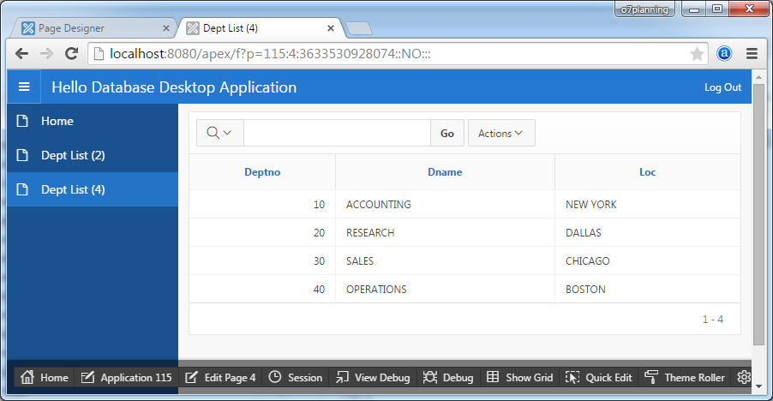Toggle the hamburger navigation menu icon
Screen dimensions: 773x401
pos(24,87)
